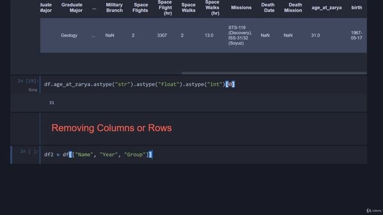The height and width of the screenshot is (215, 383).
Task: Click the age_at_zarya column header
Action: pyautogui.click(x=327, y=8)
